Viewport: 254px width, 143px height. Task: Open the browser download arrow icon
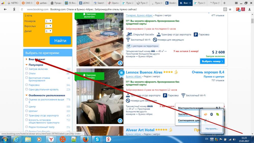250,9
